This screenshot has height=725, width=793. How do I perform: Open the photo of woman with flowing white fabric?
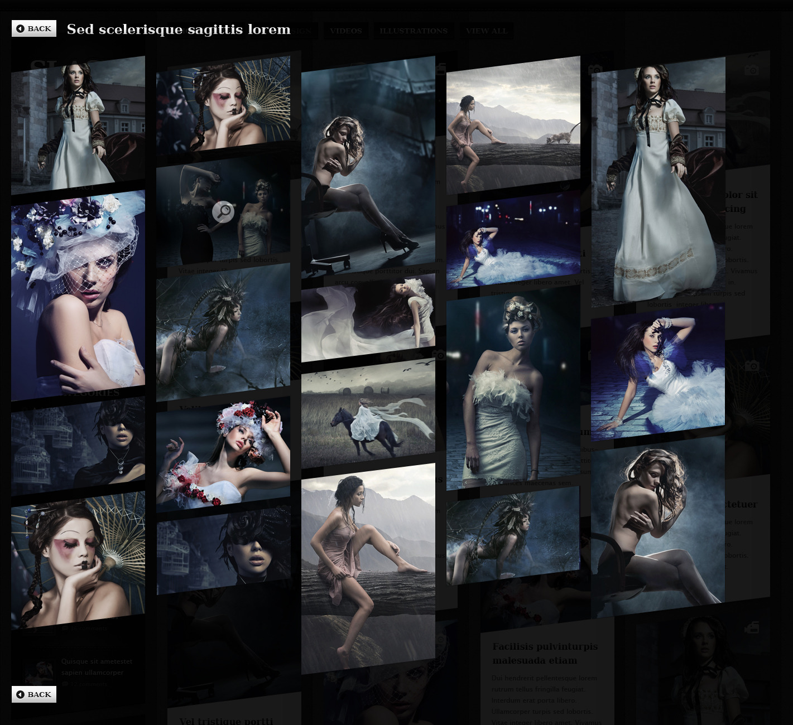pyautogui.click(x=368, y=318)
